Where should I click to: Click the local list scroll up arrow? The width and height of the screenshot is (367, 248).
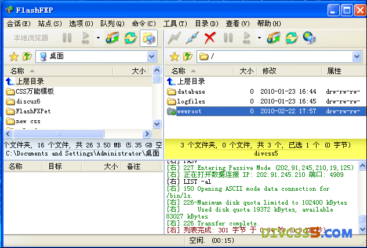[x=157, y=70]
